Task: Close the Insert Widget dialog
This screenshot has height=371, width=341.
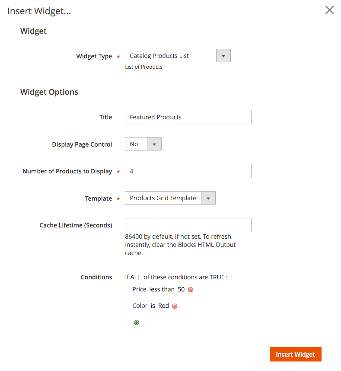Action: coord(329,10)
